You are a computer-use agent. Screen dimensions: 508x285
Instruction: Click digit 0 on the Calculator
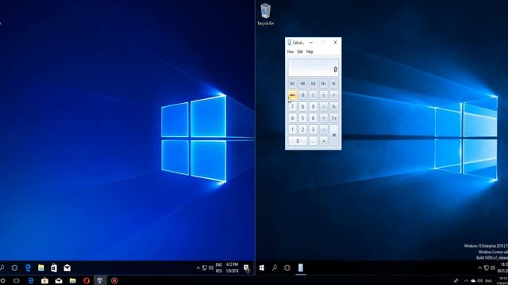298,141
